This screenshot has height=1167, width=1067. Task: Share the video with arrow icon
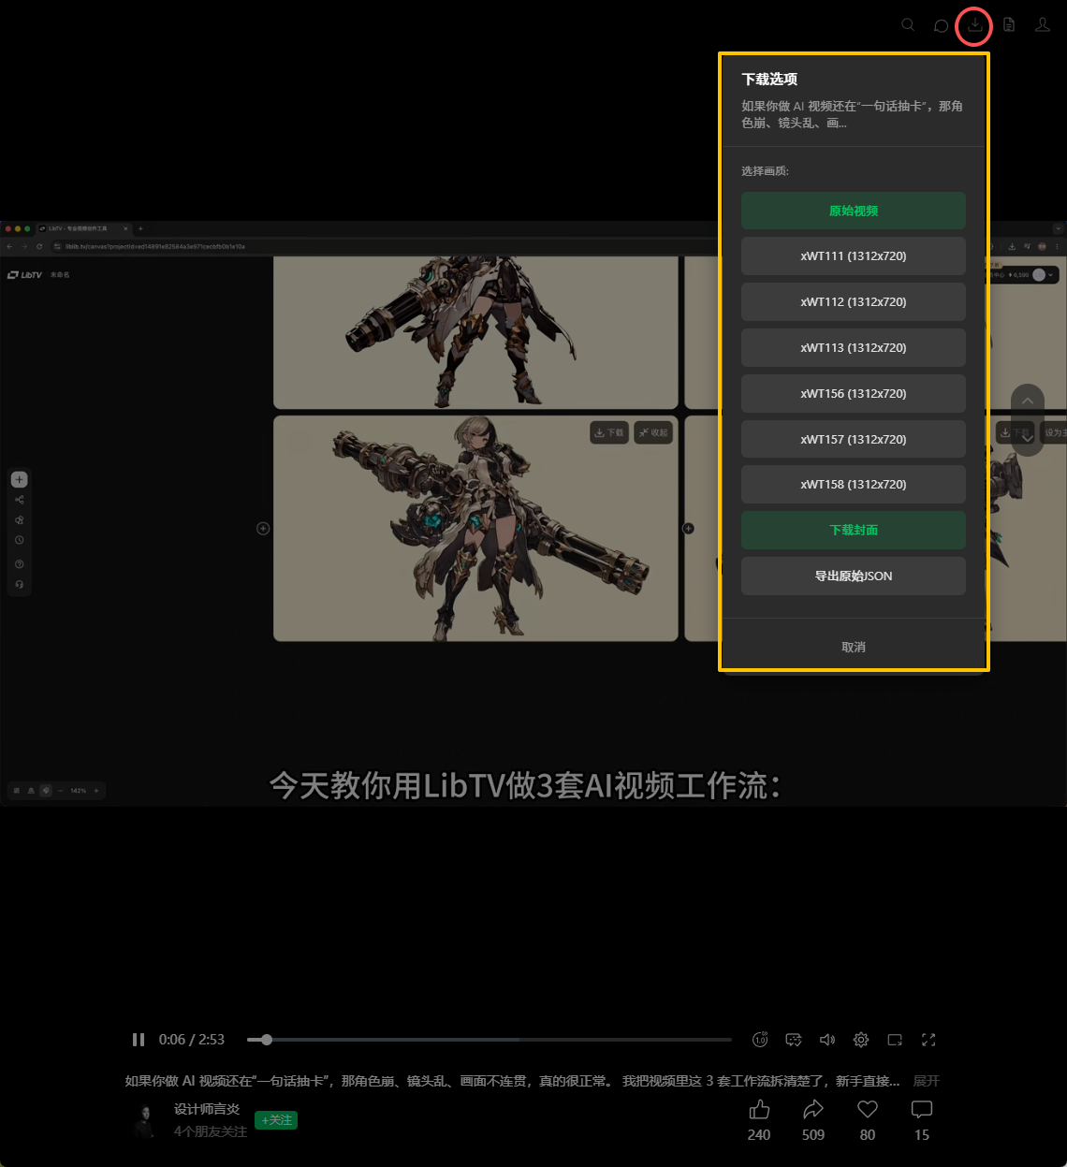click(813, 1110)
